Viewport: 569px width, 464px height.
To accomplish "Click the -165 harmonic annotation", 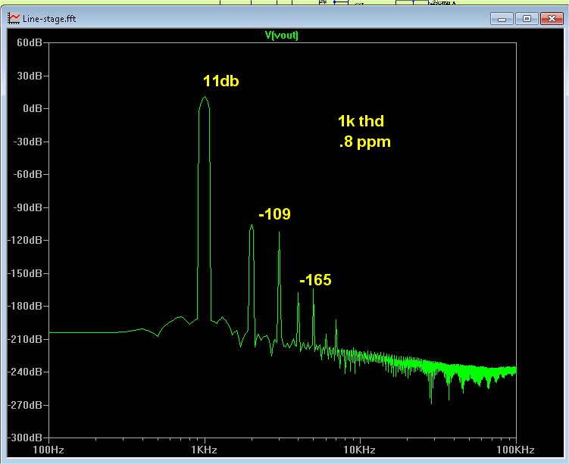I will tap(315, 280).
